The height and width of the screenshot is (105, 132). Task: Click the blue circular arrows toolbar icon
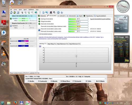pyautogui.click(x=43, y=12)
